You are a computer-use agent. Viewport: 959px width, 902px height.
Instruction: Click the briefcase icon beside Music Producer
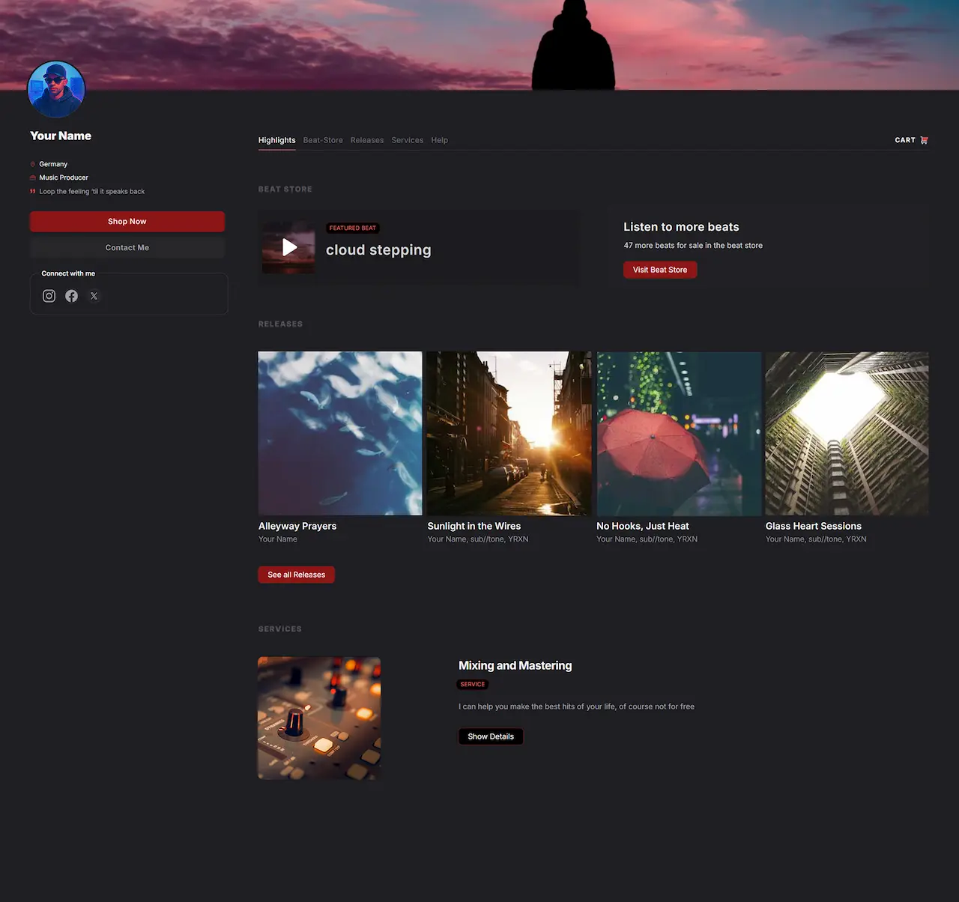(32, 178)
